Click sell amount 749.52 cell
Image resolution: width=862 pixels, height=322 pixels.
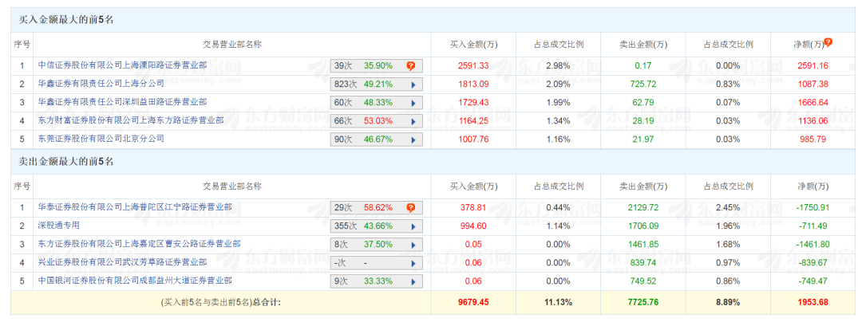click(642, 281)
